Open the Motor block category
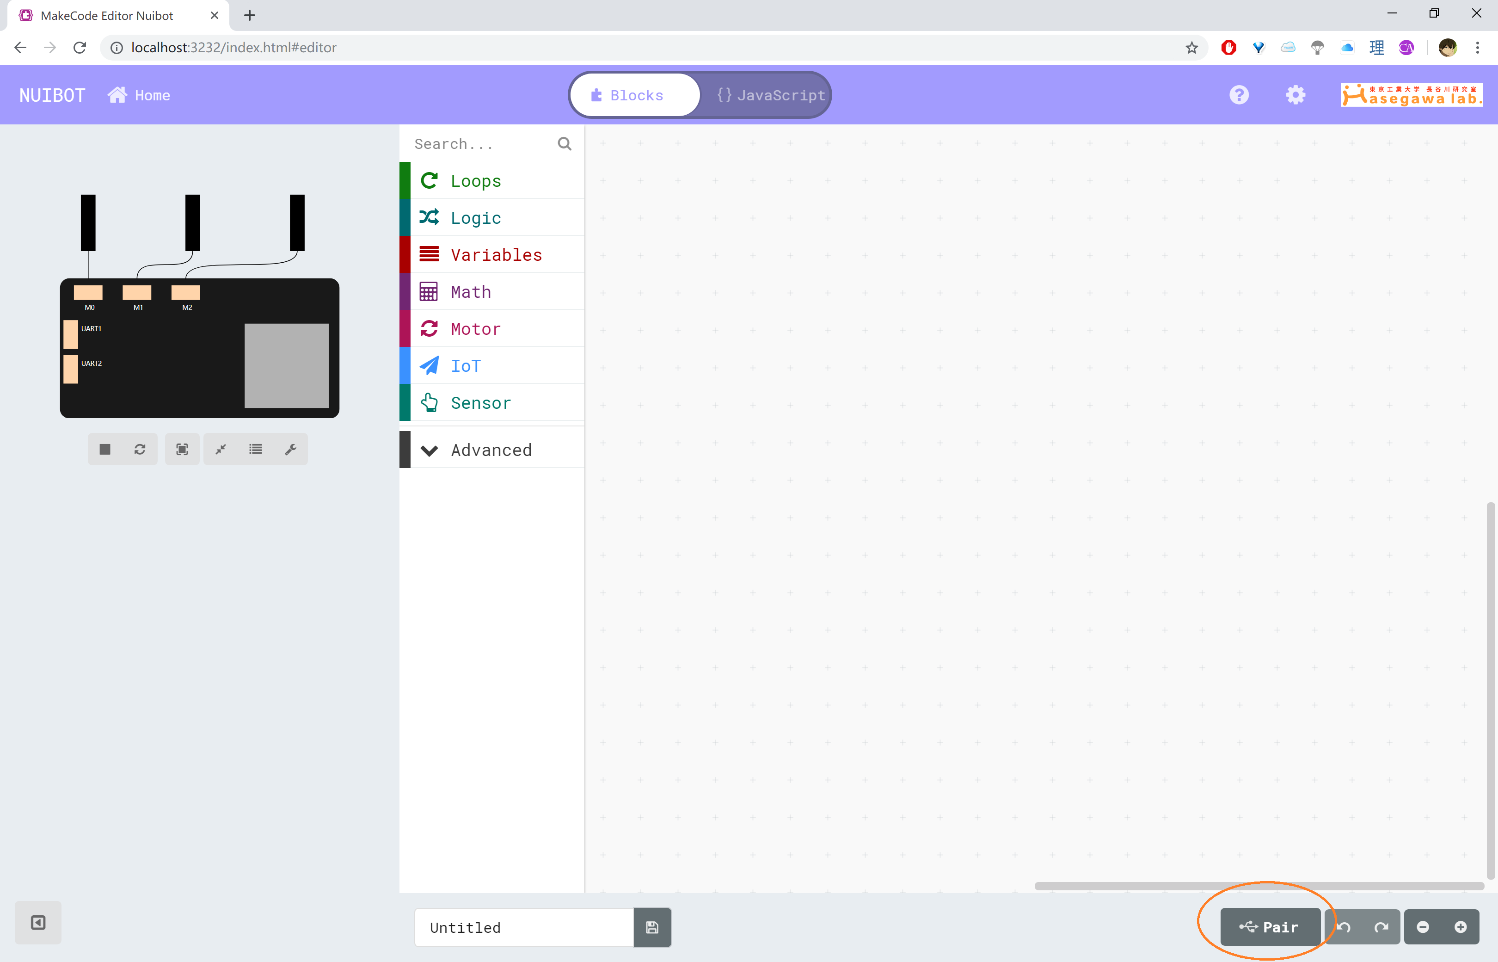Image resolution: width=1498 pixels, height=962 pixels. [x=476, y=328]
